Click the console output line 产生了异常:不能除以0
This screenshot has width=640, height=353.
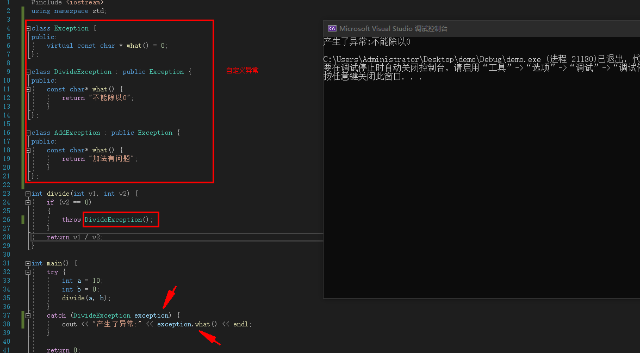click(x=366, y=42)
